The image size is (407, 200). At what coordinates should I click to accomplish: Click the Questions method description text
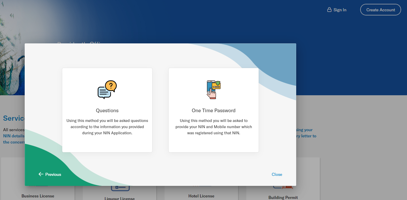(107, 127)
